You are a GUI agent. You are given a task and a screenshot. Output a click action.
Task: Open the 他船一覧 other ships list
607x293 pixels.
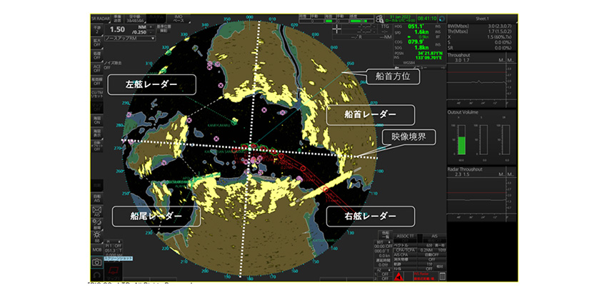click(x=385, y=235)
